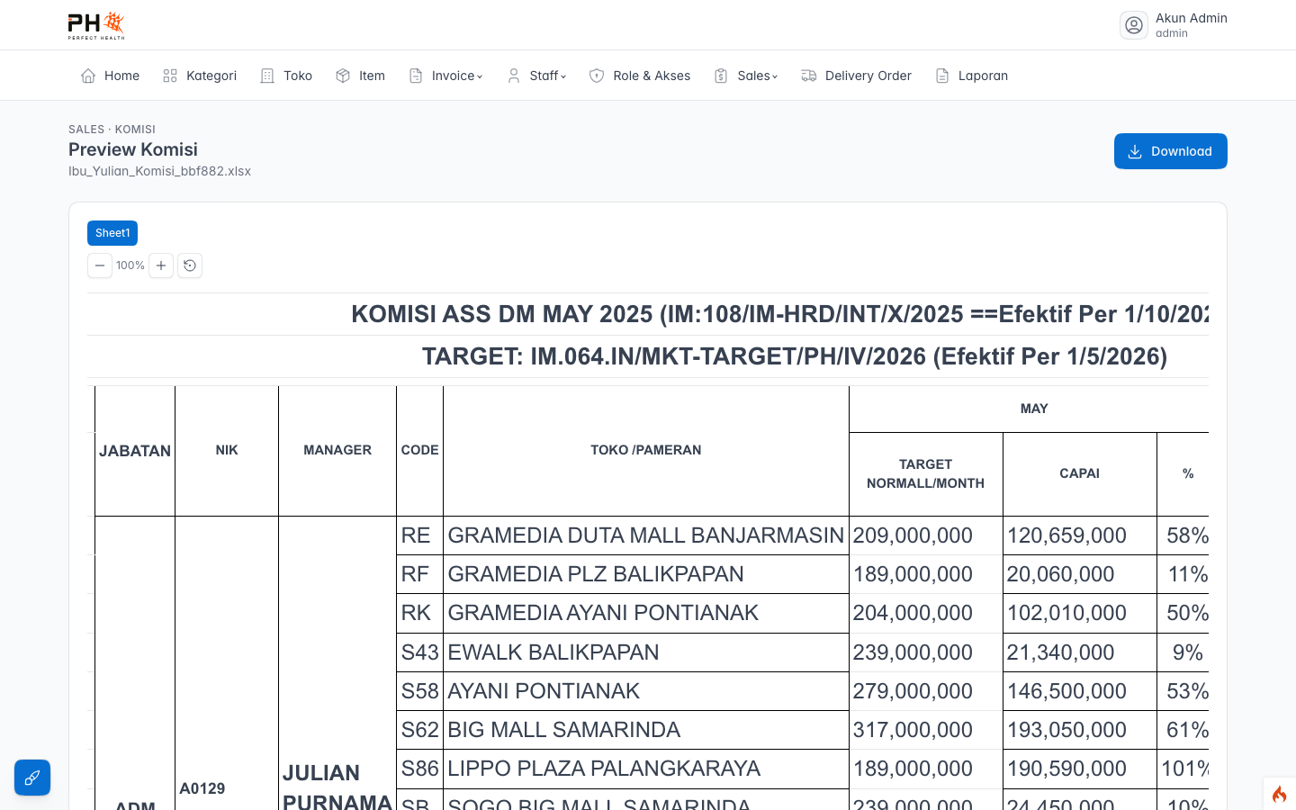Select BIG MALL SAMARINDA cell in row S62
The image size is (1296, 810).
coord(646,730)
